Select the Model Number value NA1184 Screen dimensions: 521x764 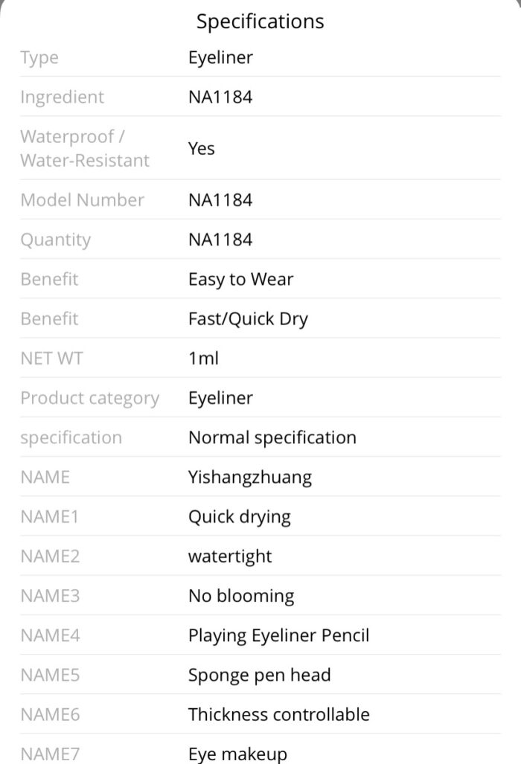(220, 200)
